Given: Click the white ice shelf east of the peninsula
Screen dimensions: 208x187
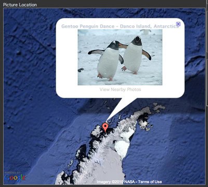Looking at the screenshot, I should click(122, 148).
